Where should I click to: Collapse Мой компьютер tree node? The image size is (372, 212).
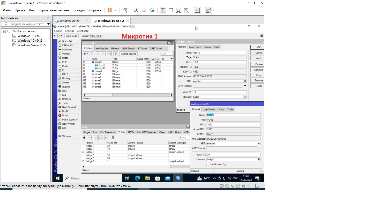pos(4,31)
